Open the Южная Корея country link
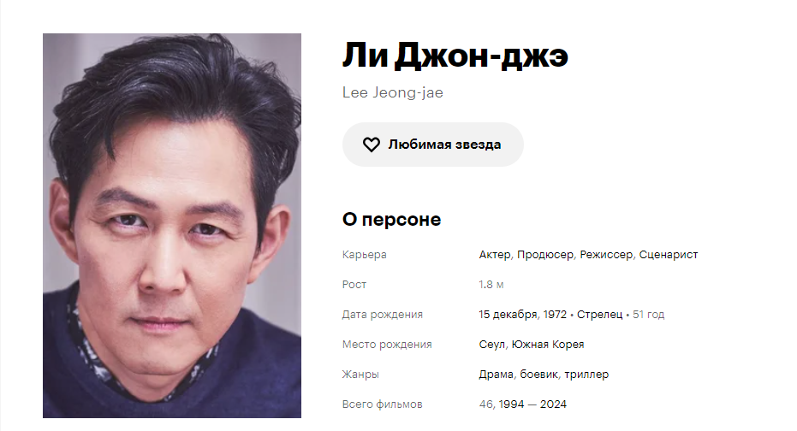This screenshot has height=431, width=797. pos(547,345)
